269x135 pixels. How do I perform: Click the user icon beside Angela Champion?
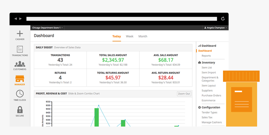[x=205, y=28]
